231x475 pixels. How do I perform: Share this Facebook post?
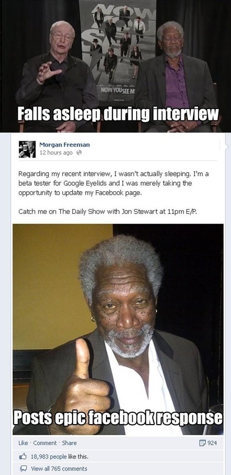tap(69, 442)
